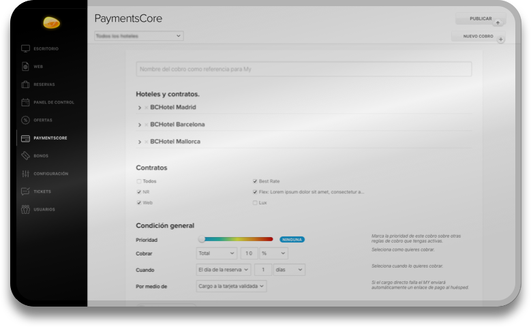Check the Lux contract checkbox
Viewport: 531px width, 327px height.
coord(255,203)
